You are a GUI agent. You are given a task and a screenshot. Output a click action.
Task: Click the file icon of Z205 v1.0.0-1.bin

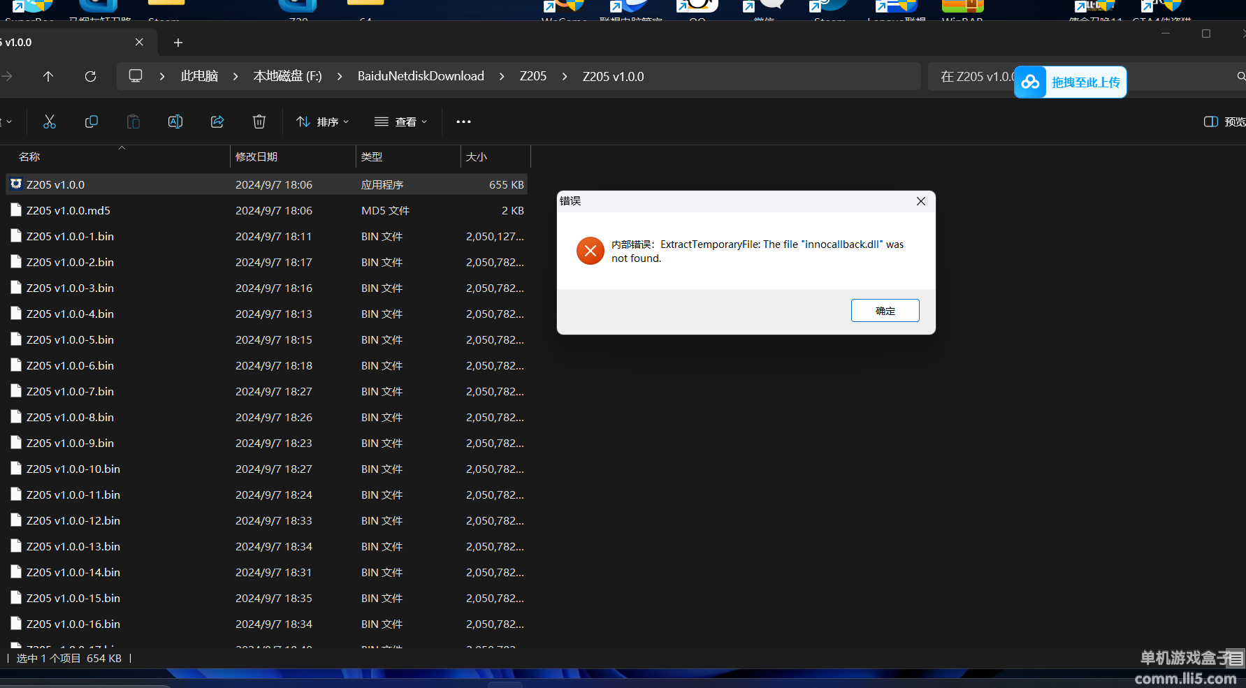pyautogui.click(x=16, y=235)
